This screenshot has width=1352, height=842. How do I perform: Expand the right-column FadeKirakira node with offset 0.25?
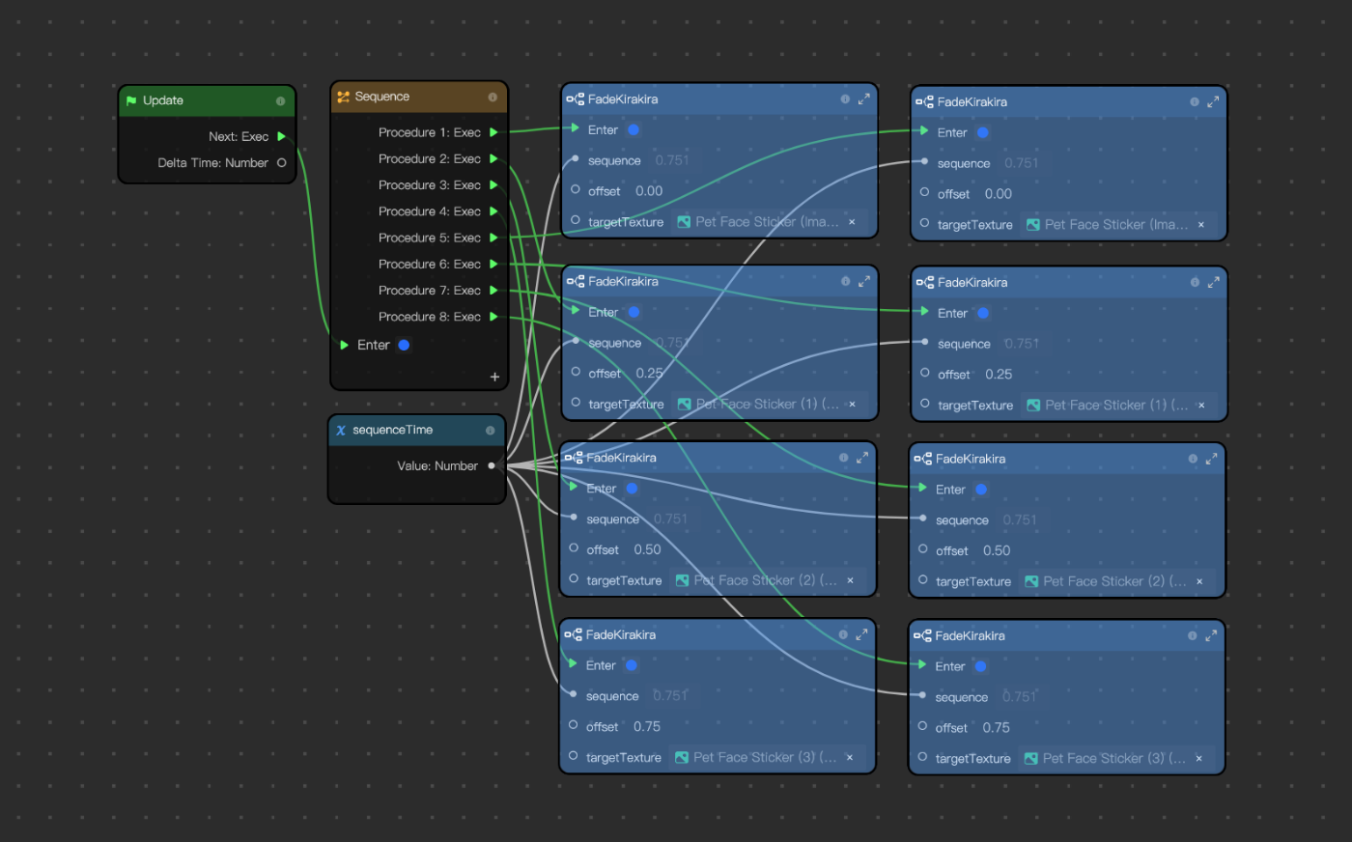[1213, 283]
